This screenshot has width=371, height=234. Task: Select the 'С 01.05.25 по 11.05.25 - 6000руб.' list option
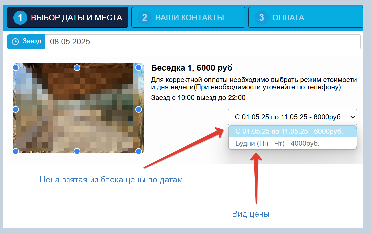pos(292,131)
